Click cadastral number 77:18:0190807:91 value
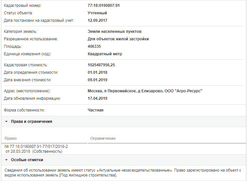247x181 pixels. pos(104,6)
